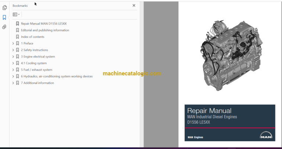
Task: Click bookmark icon beside 7 Additional information
Action: pyautogui.click(x=18, y=83)
